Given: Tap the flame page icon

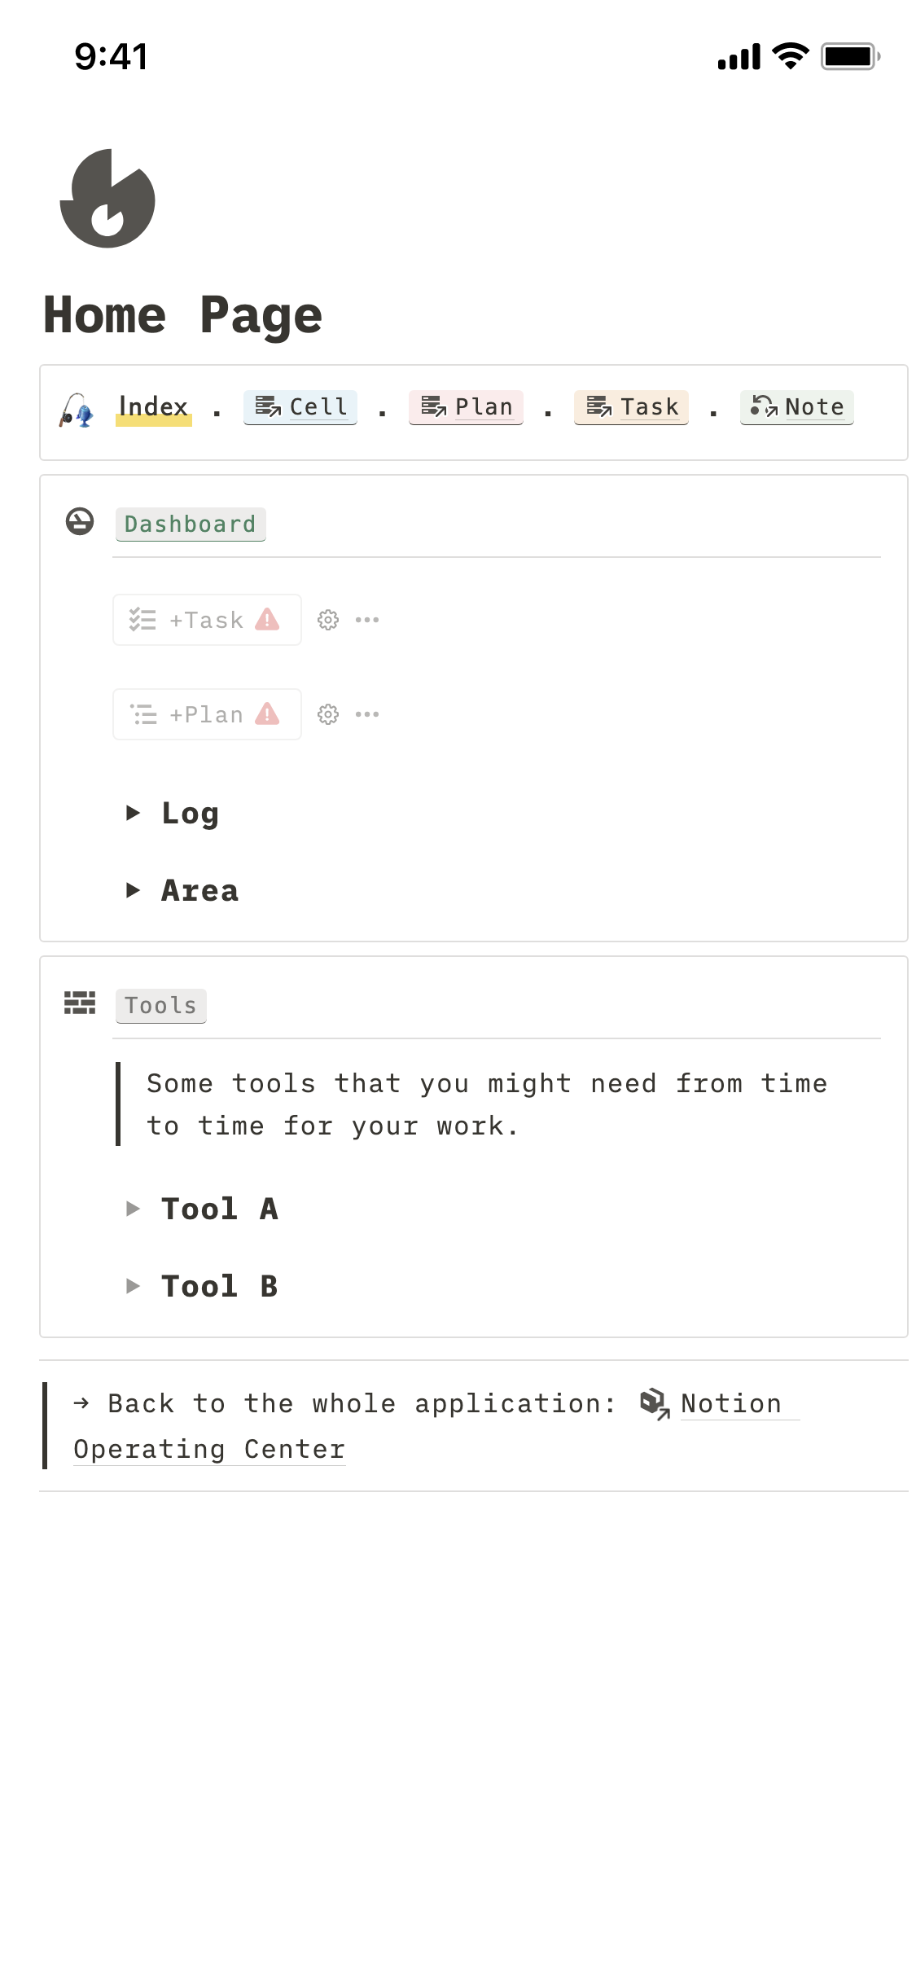Looking at the screenshot, I should [107, 198].
